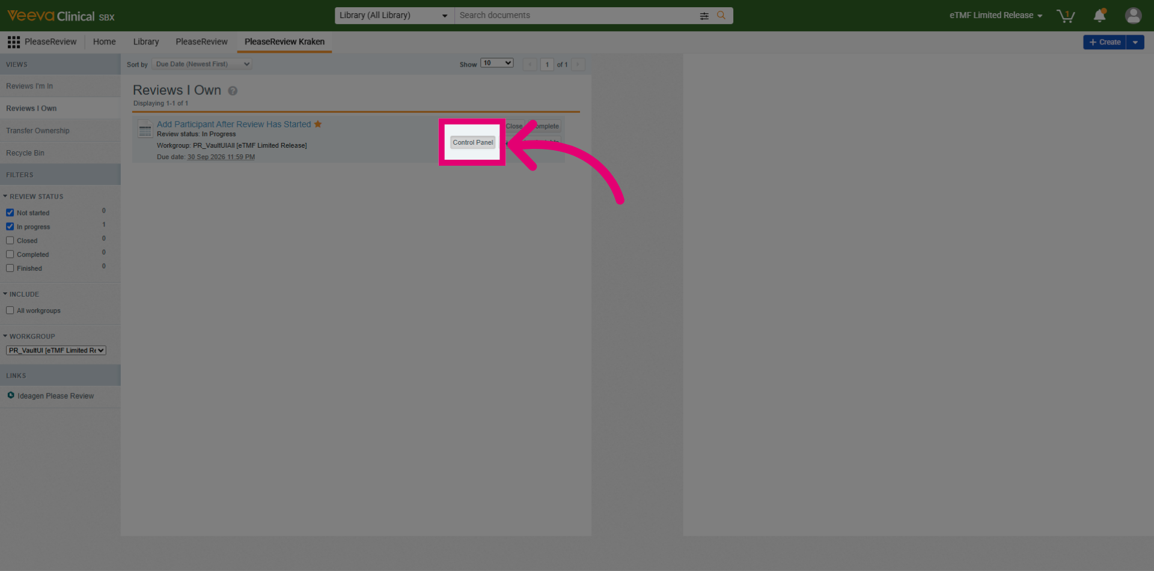Open Transfer Ownership view
The height and width of the screenshot is (571, 1154).
(x=60, y=130)
